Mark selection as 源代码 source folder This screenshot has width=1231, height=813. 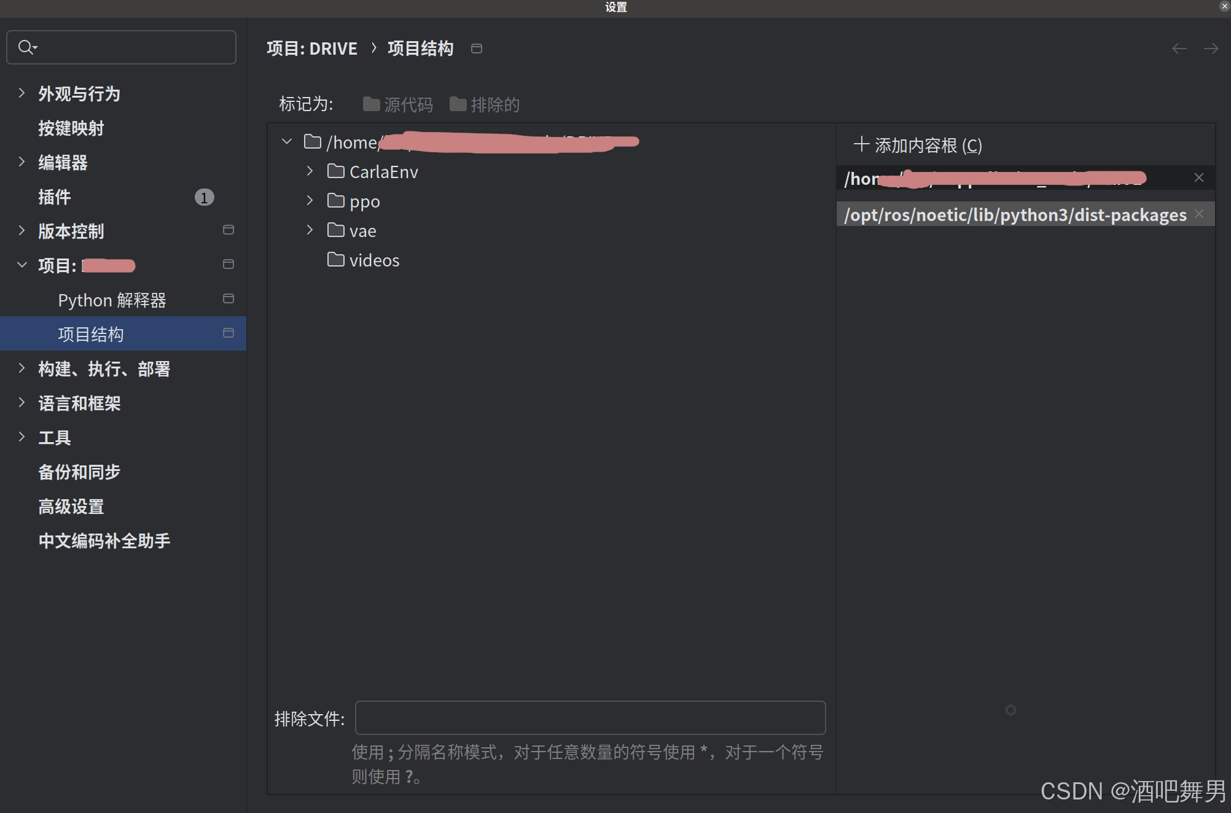397,104
